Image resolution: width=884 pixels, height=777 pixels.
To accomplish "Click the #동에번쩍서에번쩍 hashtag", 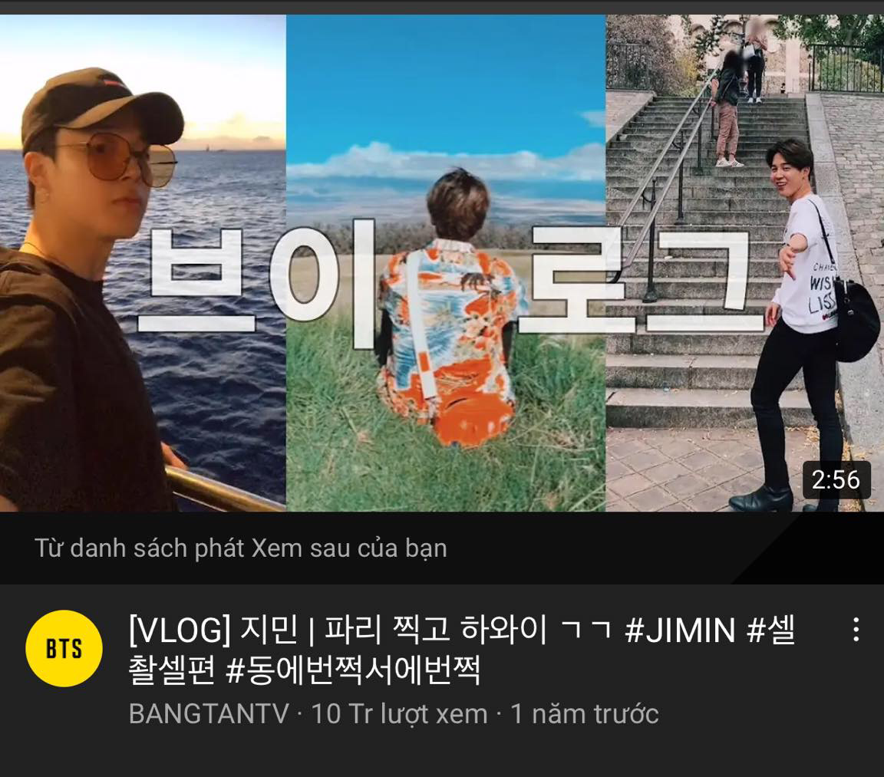I will [353, 670].
